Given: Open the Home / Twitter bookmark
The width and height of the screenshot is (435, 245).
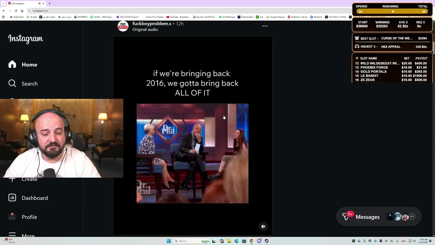Looking at the screenshot, I should (x=336, y=17).
